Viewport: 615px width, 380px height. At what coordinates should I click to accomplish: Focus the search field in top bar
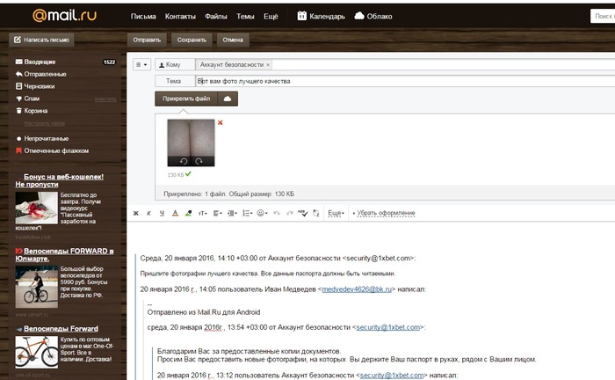[603, 16]
